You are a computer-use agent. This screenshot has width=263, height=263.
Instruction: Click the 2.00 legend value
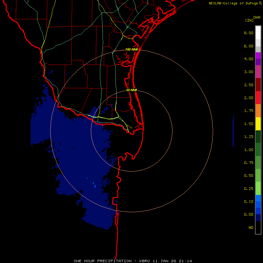click(249, 98)
